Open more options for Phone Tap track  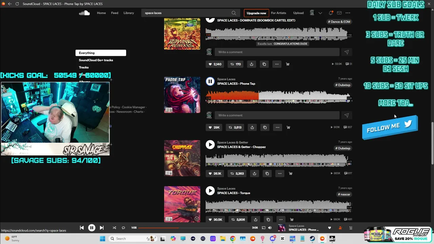click(277, 127)
